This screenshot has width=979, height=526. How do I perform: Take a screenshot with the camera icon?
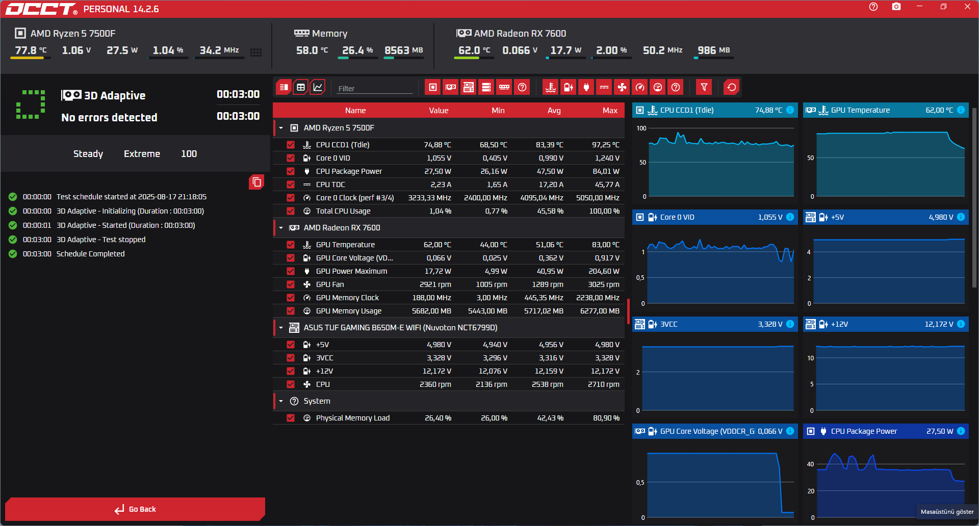[896, 7]
